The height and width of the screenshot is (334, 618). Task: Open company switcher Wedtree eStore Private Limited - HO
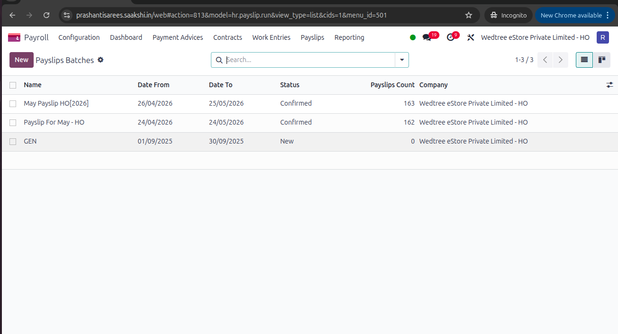click(535, 37)
